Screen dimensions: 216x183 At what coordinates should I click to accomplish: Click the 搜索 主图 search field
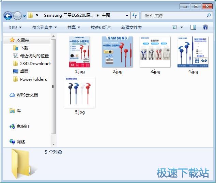pyautogui.click(x=177, y=16)
